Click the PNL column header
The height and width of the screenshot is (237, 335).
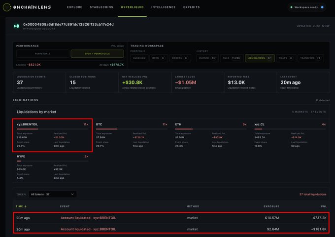(324, 206)
